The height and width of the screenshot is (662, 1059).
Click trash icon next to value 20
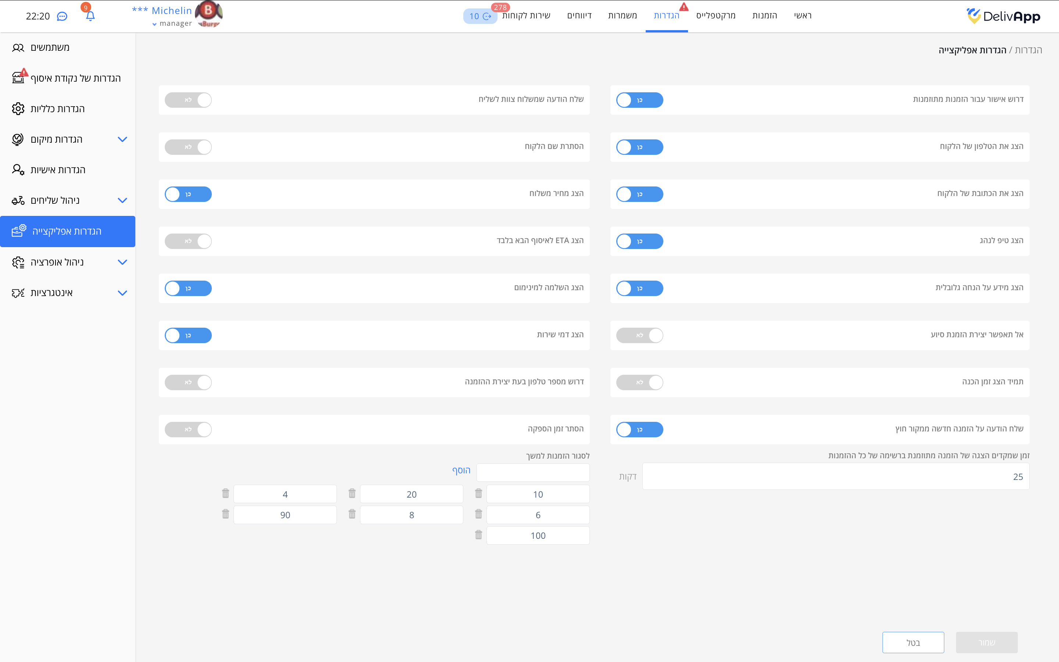tap(352, 494)
